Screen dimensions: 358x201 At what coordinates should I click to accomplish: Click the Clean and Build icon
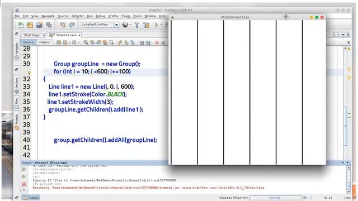147,25
